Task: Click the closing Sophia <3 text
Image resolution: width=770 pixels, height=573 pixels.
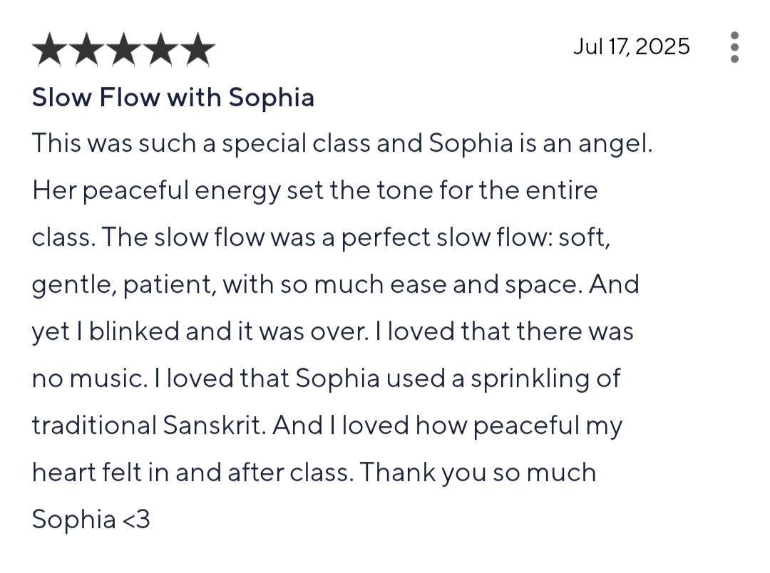Action: click(x=91, y=520)
